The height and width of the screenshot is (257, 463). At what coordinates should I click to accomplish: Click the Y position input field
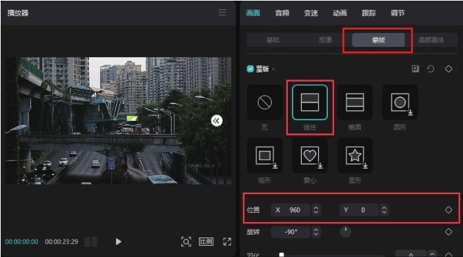[x=359, y=210]
